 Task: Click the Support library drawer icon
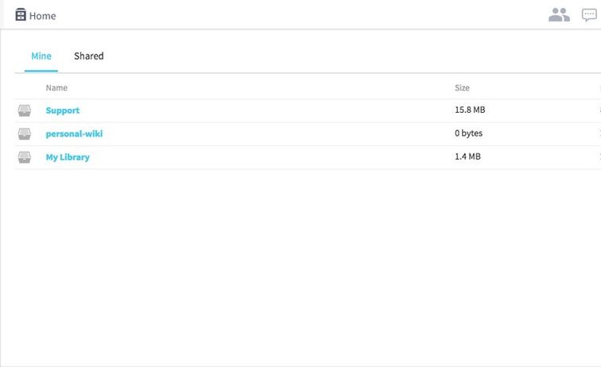coord(25,110)
